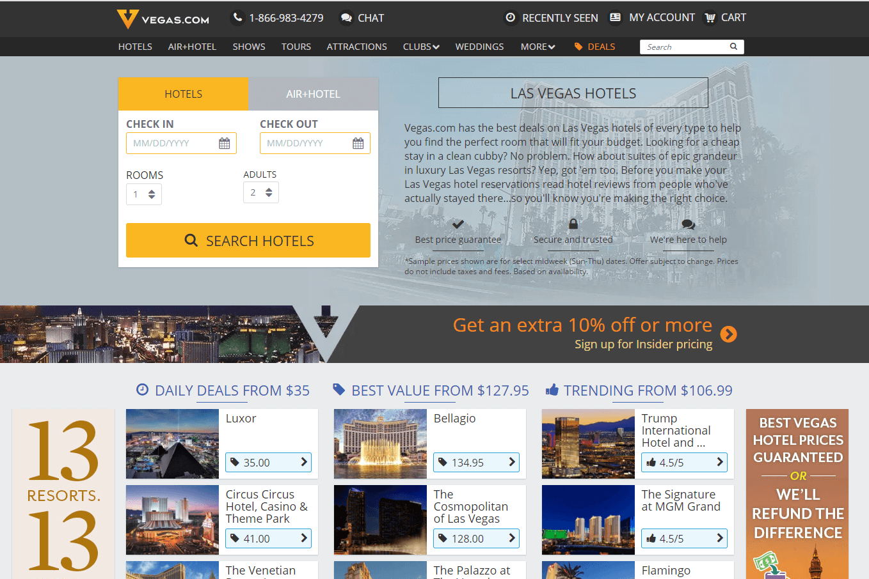Open the Bellagio fountain thumbnail
The height and width of the screenshot is (579, 869).
380,444
